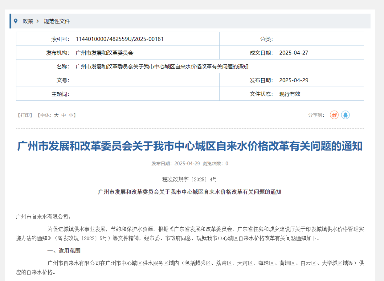Click the 文号 label in table

pyautogui.click(x=63, y=80)
